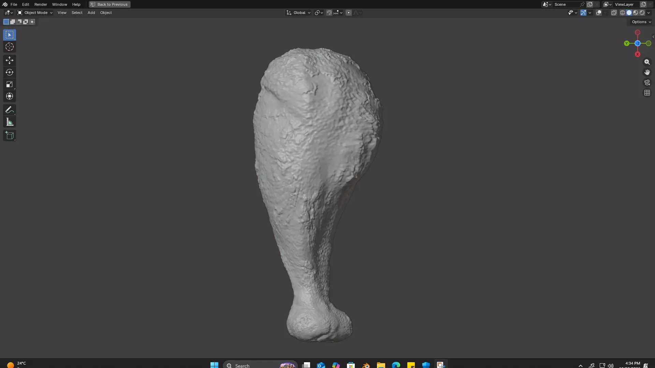Switch perspective/orthographic grid icon
This screenshot has width=655, height=368.
(x=647, y=93)
